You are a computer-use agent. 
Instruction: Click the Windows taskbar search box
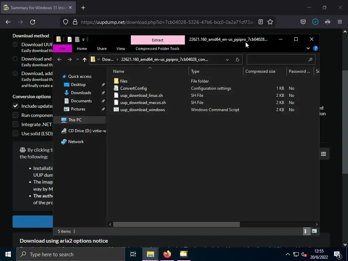tap(71, 254)
